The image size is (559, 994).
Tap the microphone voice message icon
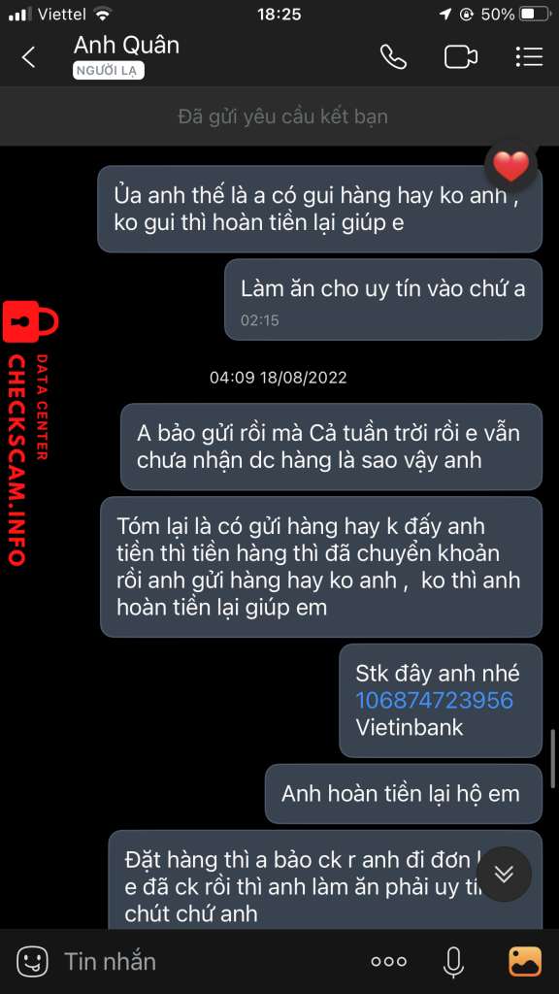point(452,962)
